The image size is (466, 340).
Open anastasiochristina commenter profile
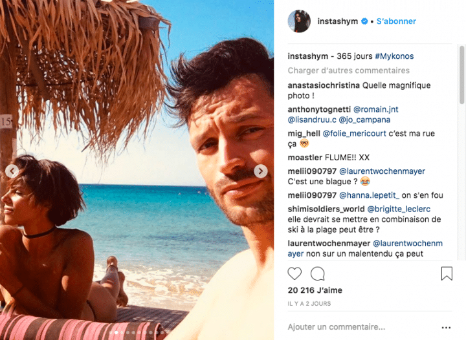tap(324, 85)
